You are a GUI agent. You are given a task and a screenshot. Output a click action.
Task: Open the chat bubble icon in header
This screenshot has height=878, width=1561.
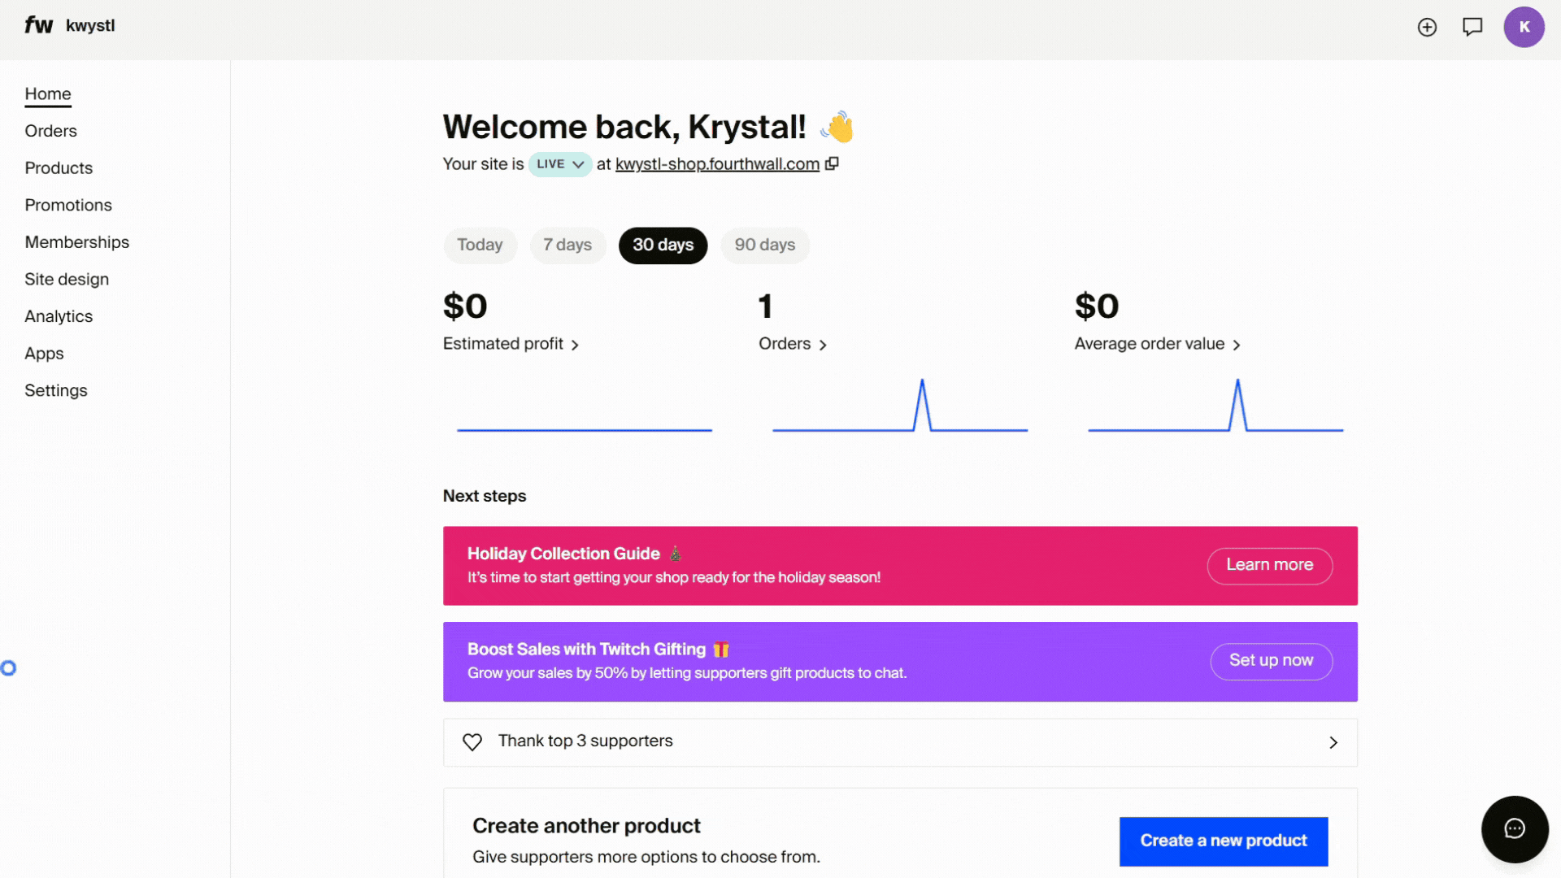1472,27
